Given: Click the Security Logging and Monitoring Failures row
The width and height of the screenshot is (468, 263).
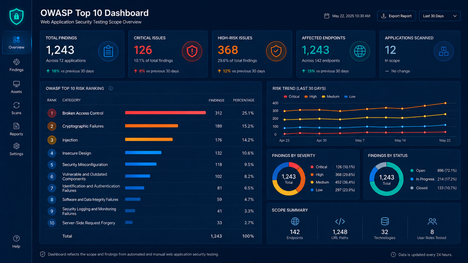Looking at the screenshot, I should (x=151, y=211).
